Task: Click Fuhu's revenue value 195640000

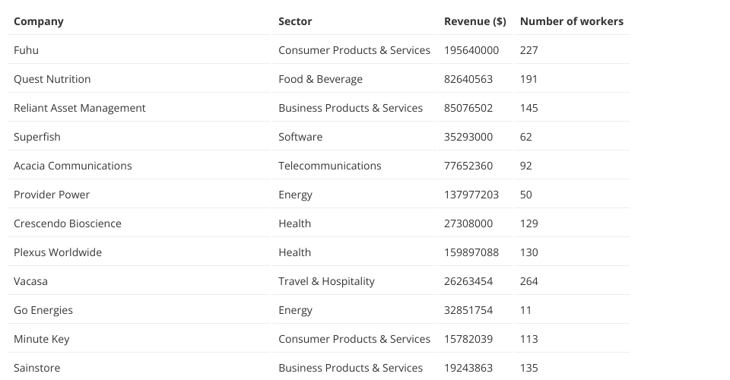Action: [471, 50]
